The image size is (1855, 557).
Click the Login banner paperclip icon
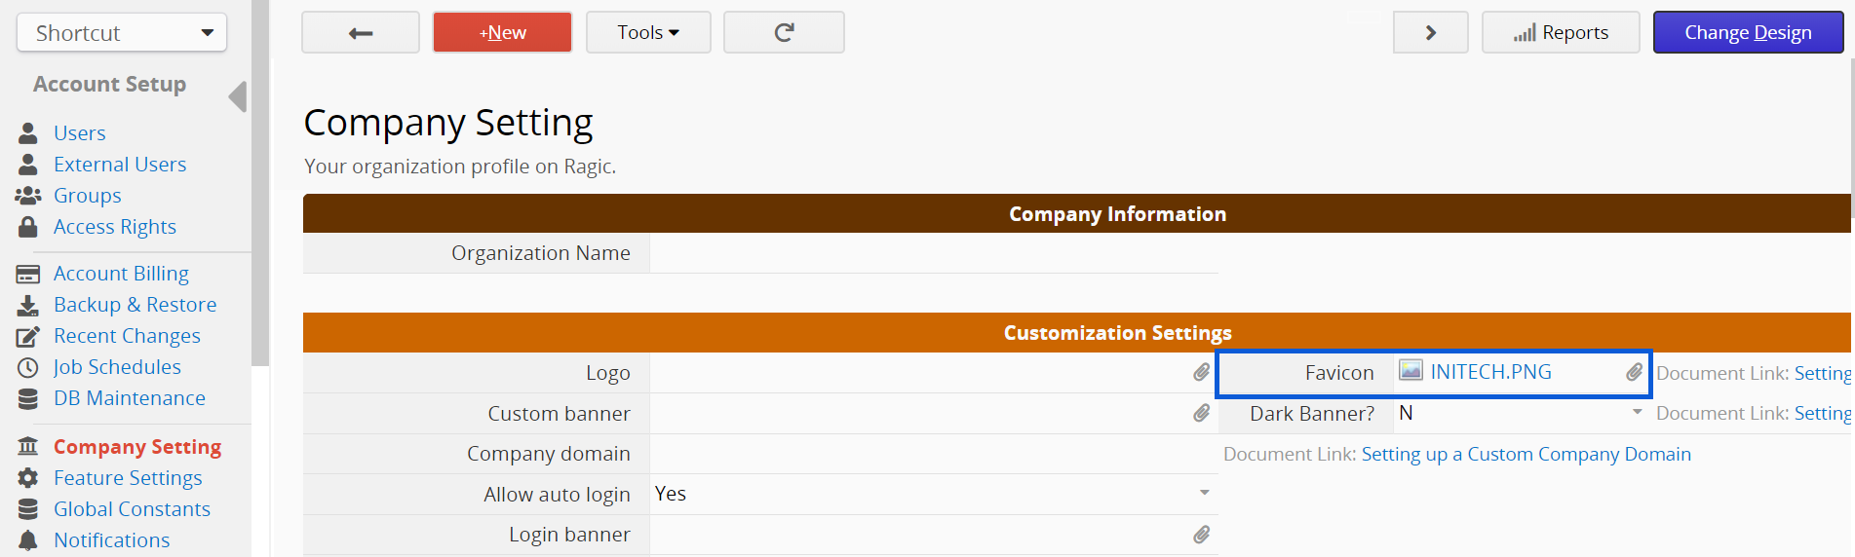(x=1201, y=535)
